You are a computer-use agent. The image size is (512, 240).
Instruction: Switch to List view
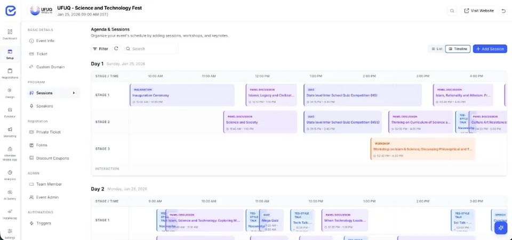click(437, 49)
